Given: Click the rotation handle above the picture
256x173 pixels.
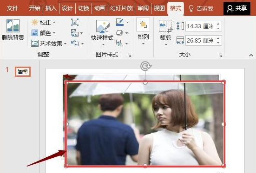Looking at the screenshot, I should click(145, 66).
